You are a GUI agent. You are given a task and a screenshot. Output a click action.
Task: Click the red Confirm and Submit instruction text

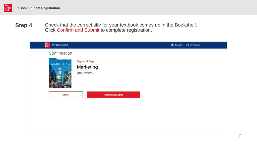(78, 30)
